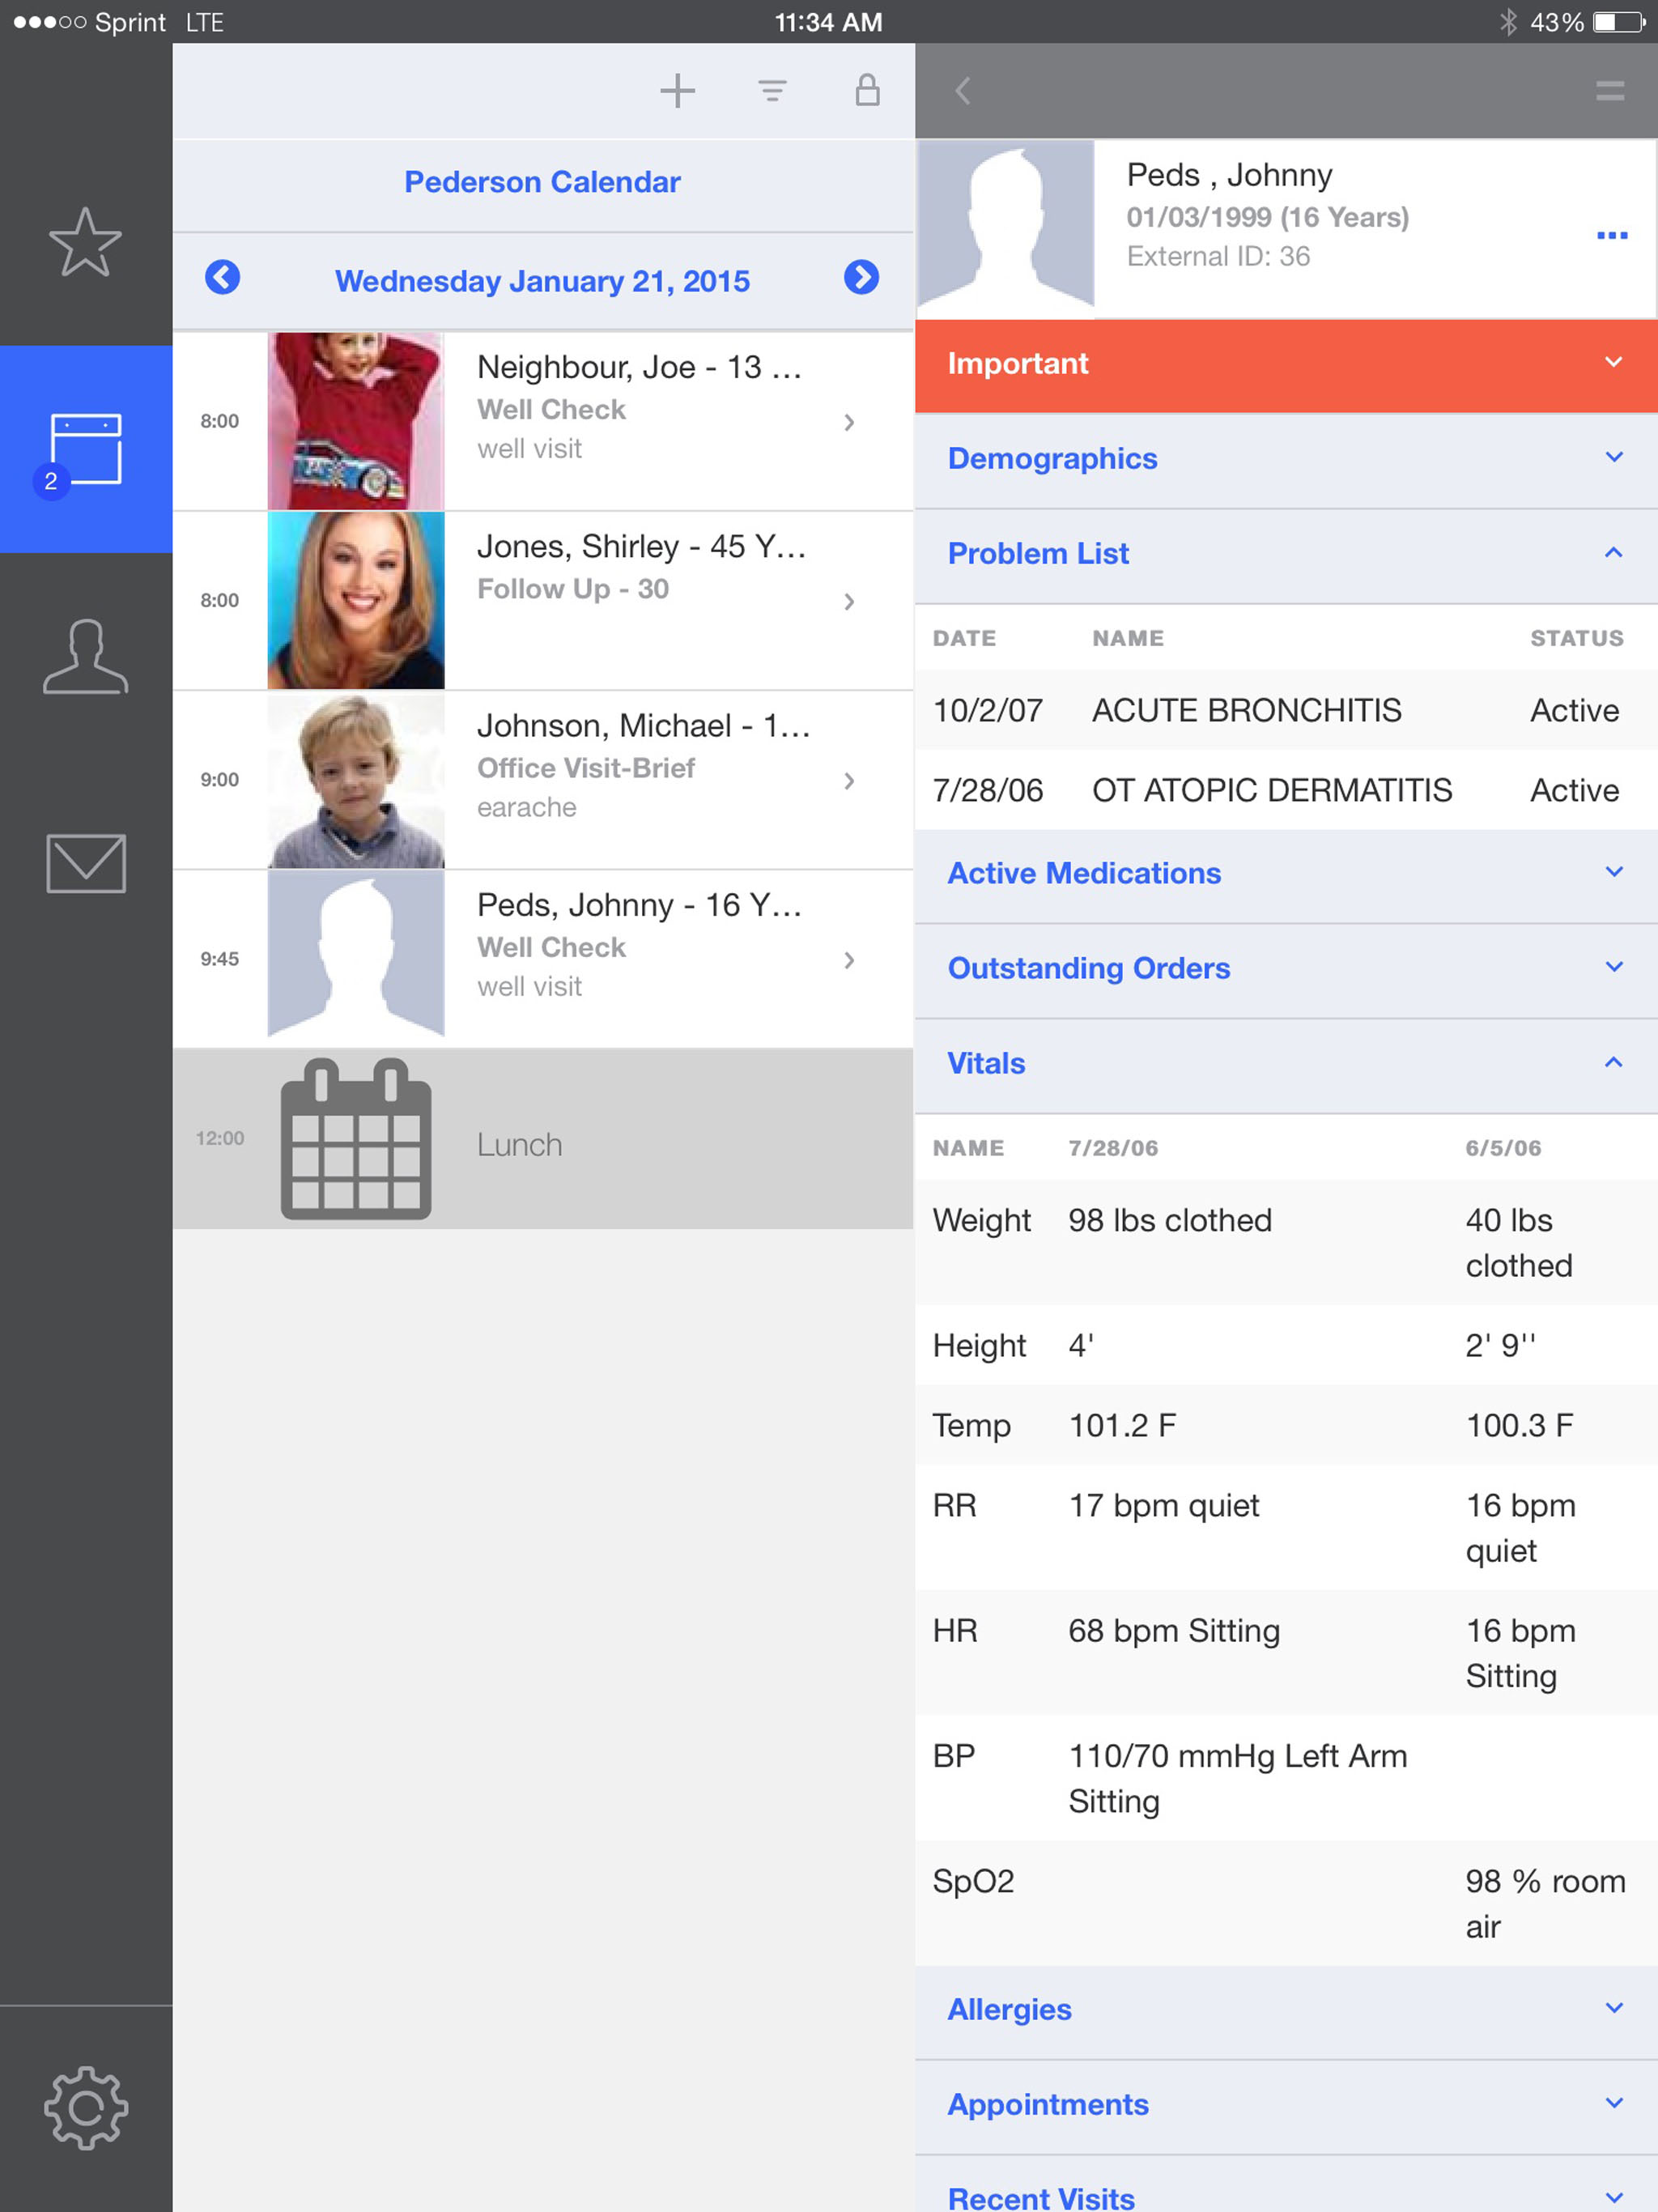Select the Temp 101.2 F value
This screenshot has width=1658, height=2212.
[x=1122, y=1425]
